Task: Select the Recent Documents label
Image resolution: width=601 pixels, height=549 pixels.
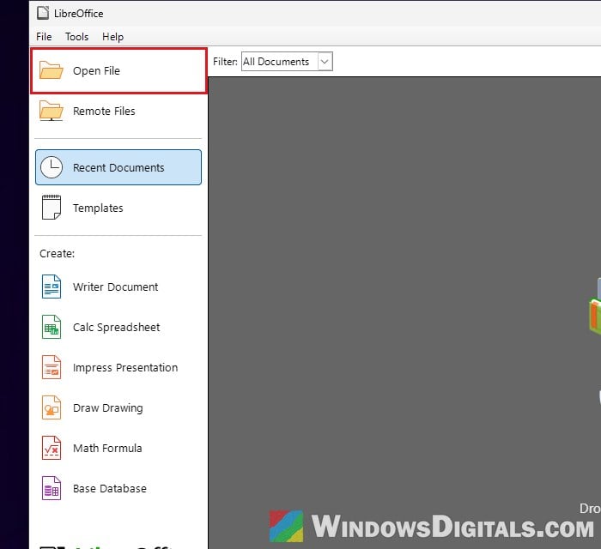Action: click(x=118, y=167)
